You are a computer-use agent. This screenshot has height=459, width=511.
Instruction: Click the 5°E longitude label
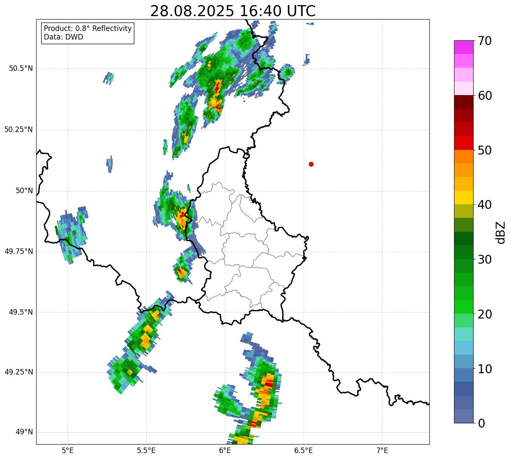[x=68, y=450]
